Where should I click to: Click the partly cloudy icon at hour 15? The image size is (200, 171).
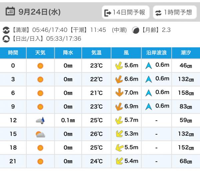40,134
